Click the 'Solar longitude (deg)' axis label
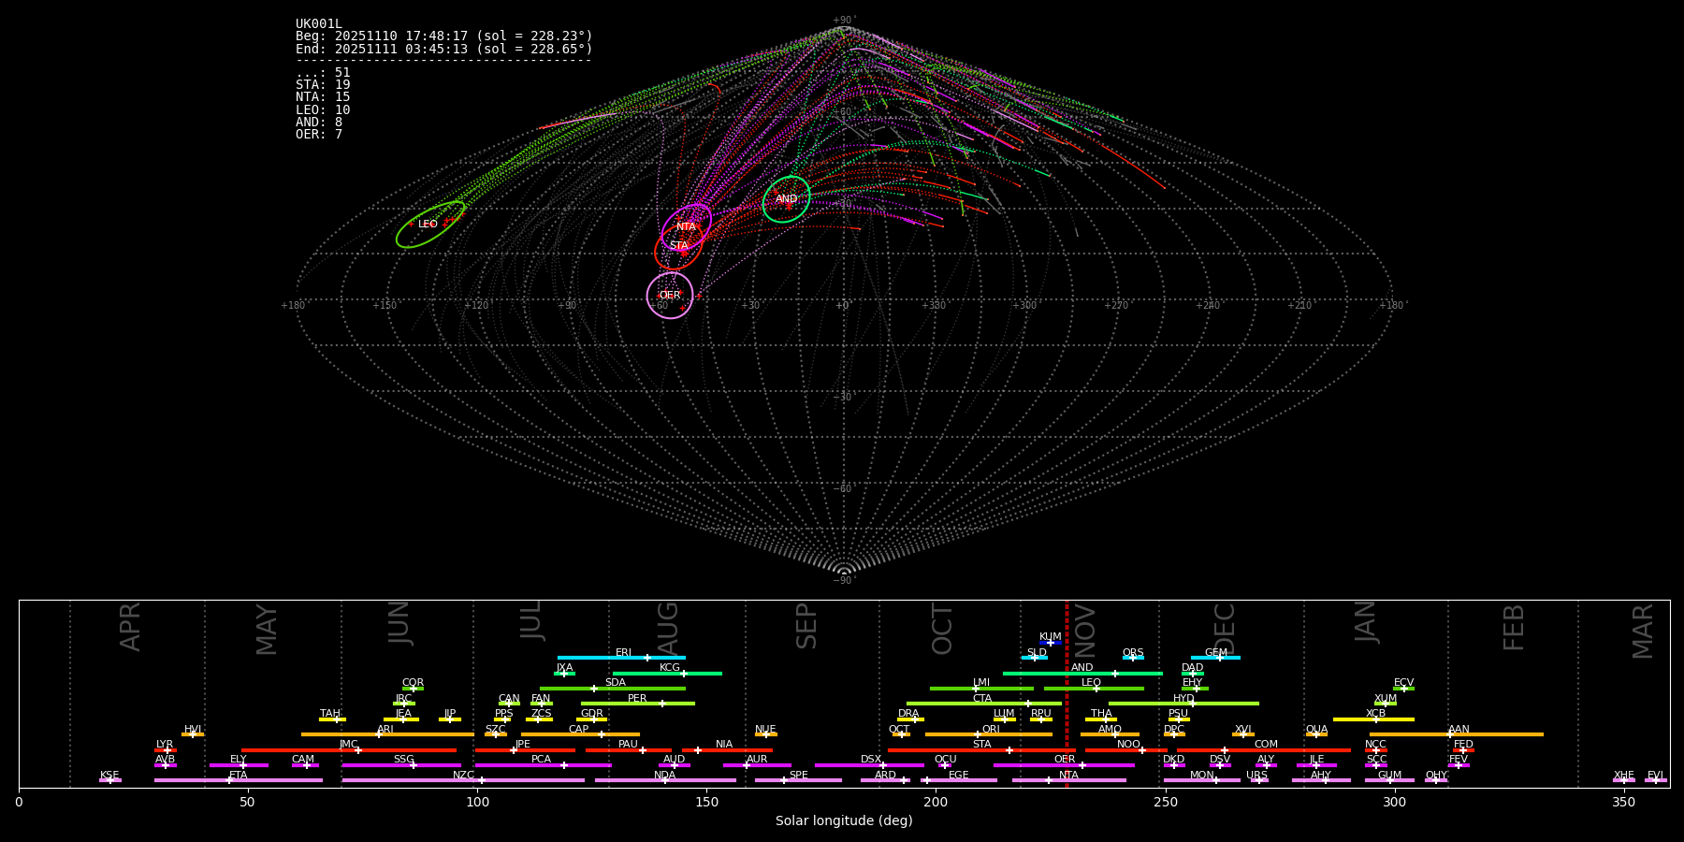The width and height of the screenshot is (1684, 842). [844, 820]
